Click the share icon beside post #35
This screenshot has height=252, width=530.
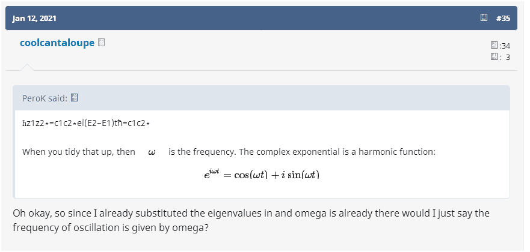pyautogui.click(x=484, y=18)
